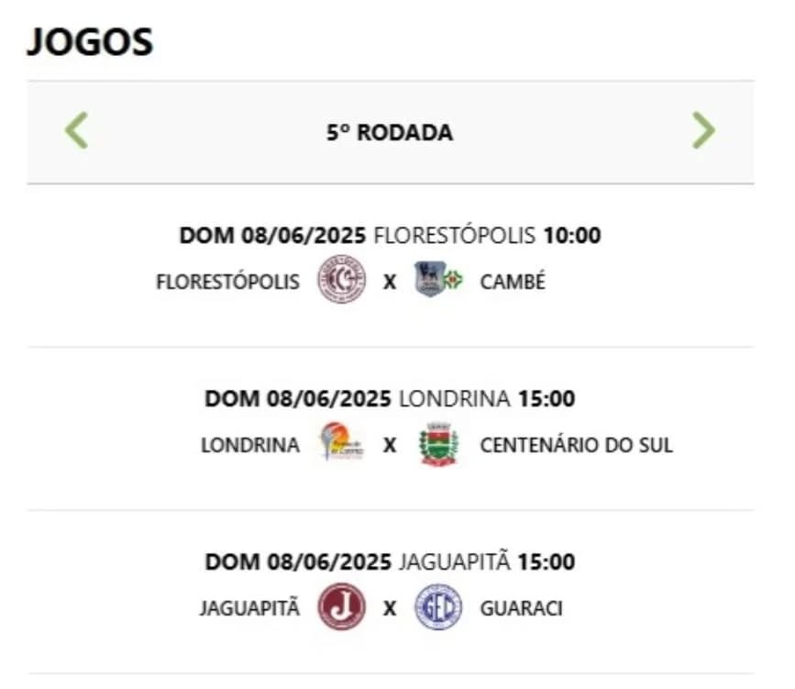The height and width of the screenshot is (689, 795).
Task: Click the JOGOS section heading
Action: [x=90, y=42]
